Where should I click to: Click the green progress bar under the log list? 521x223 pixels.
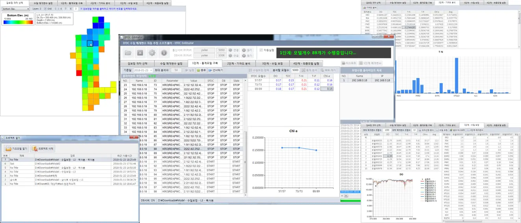[350, 201]
